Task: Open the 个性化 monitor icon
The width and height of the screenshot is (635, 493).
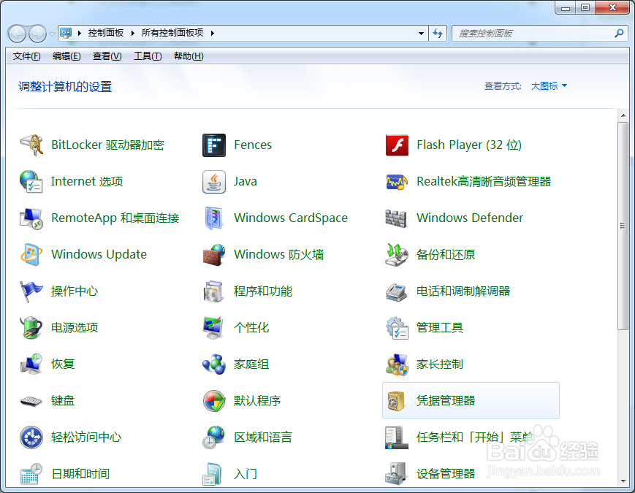Action: (x=214, y=327)
